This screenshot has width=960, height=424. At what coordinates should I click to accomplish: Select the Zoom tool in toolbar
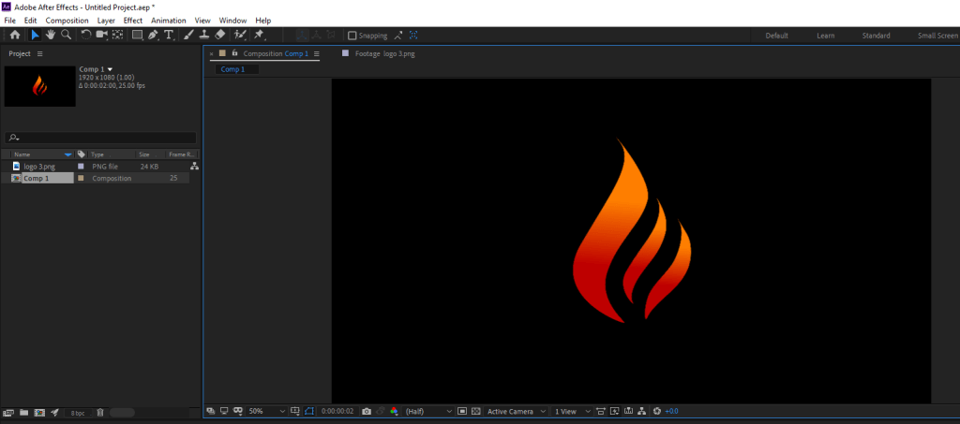tap(66, 35)
